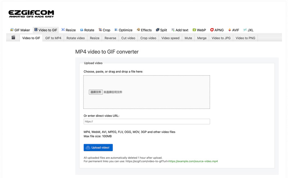
Task: Open the Resize tool icon
Action: point(63,30)
